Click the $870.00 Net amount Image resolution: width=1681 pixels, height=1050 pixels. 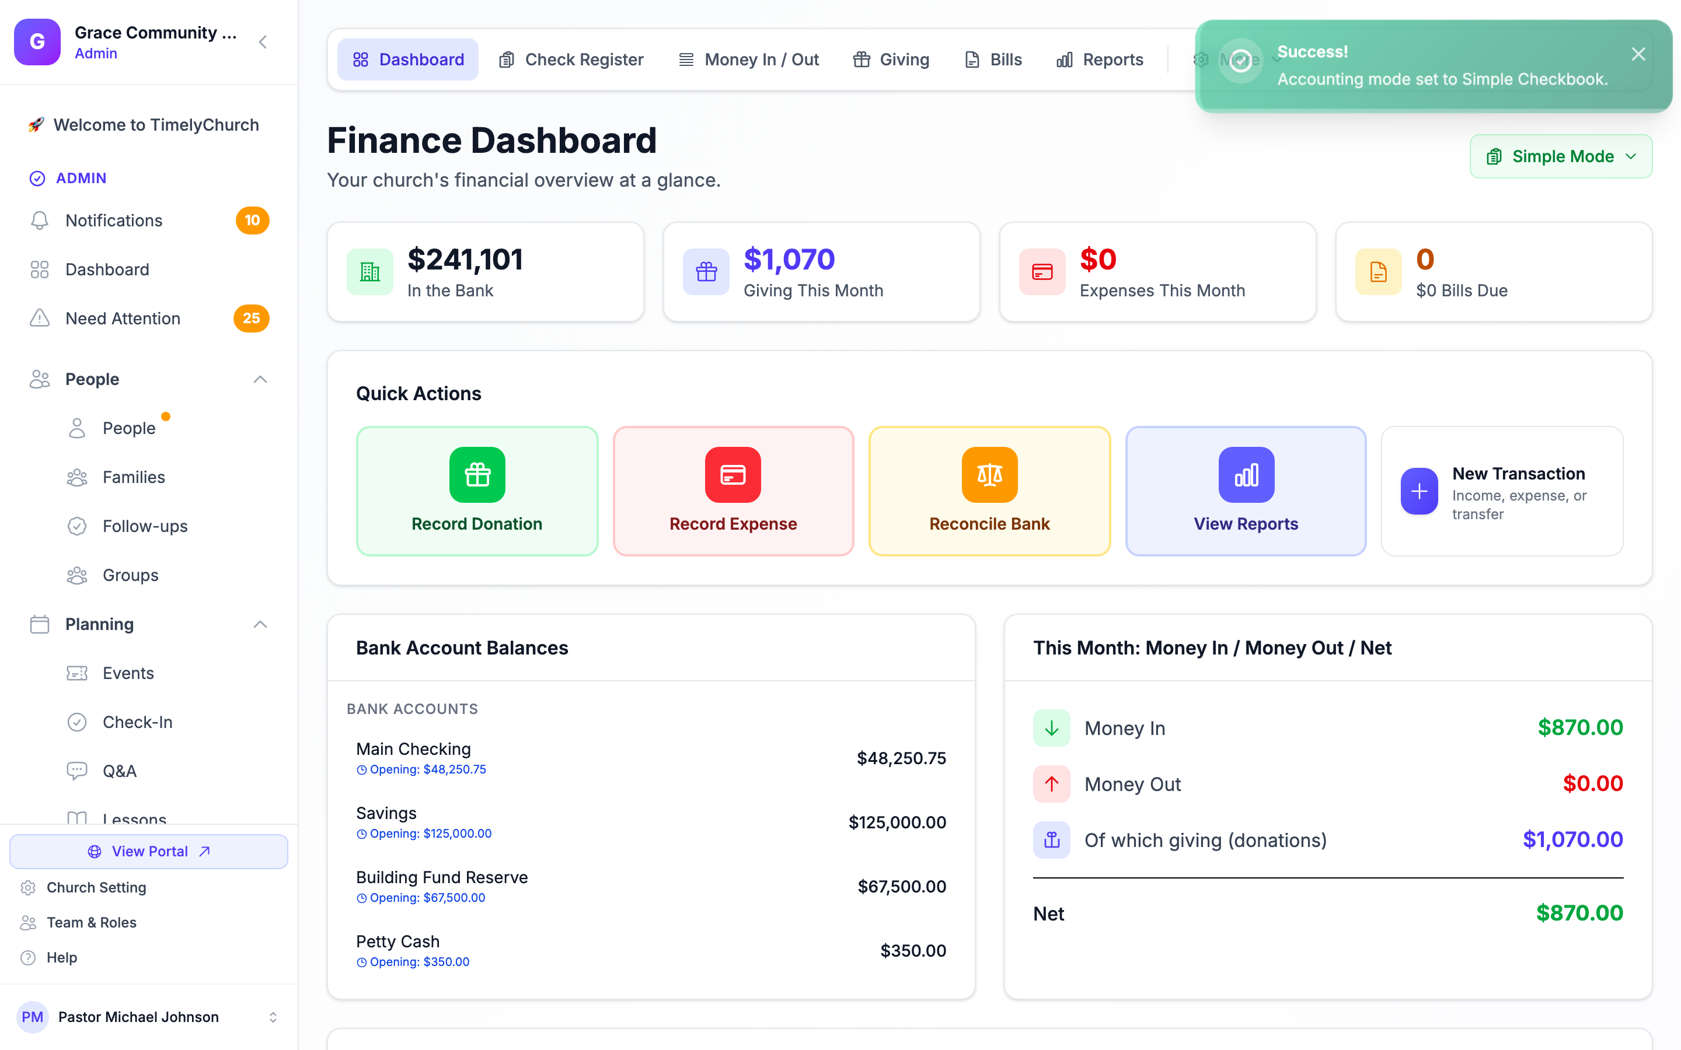[1579, 913]
